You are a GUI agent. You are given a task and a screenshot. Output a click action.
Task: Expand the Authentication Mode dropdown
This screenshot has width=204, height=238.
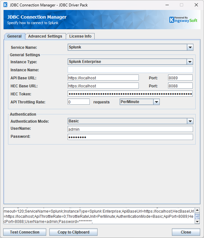(130, 121)
